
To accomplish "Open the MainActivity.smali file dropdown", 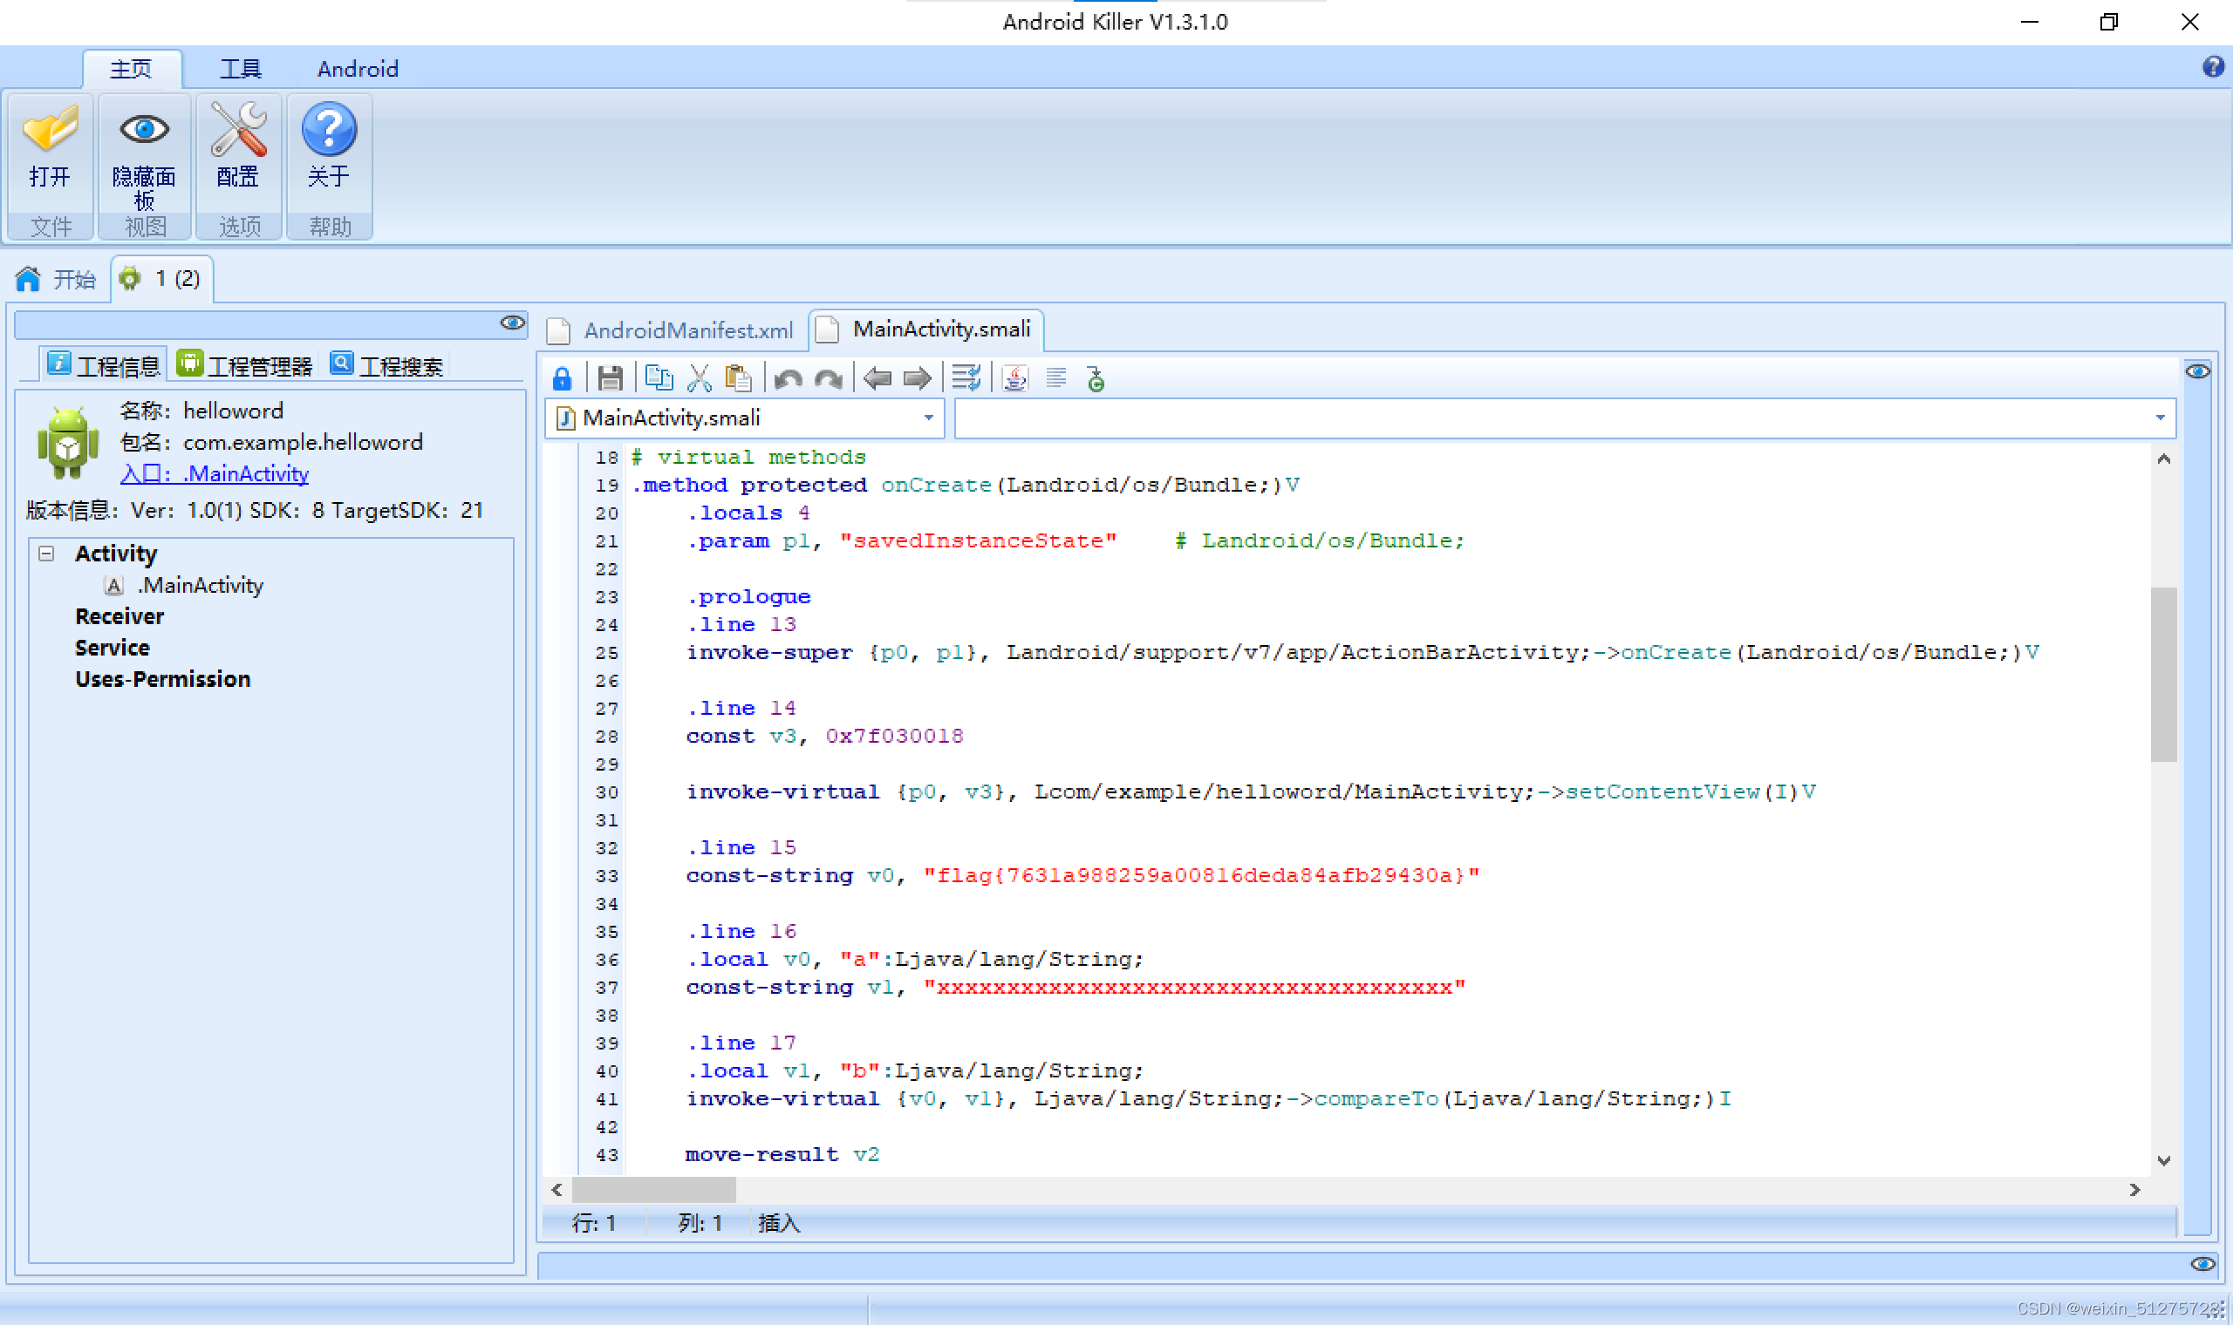I will (928, 418).
